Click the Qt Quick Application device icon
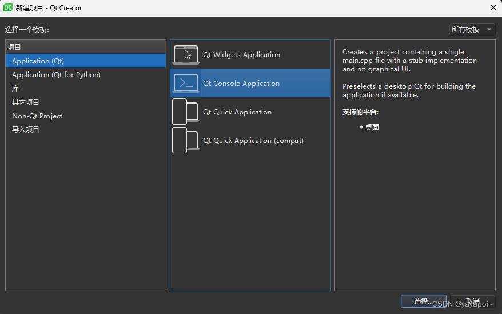The image size is (502, 314). pyautogui.click(x=186, y=112)
